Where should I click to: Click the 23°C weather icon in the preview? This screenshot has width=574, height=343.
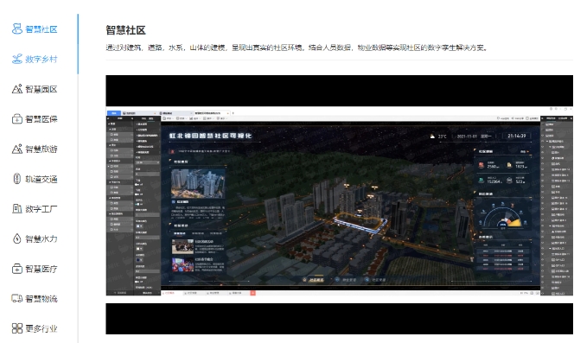tap(432, 137)
